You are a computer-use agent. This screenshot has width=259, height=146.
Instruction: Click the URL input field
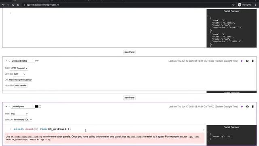click(21, 80)
